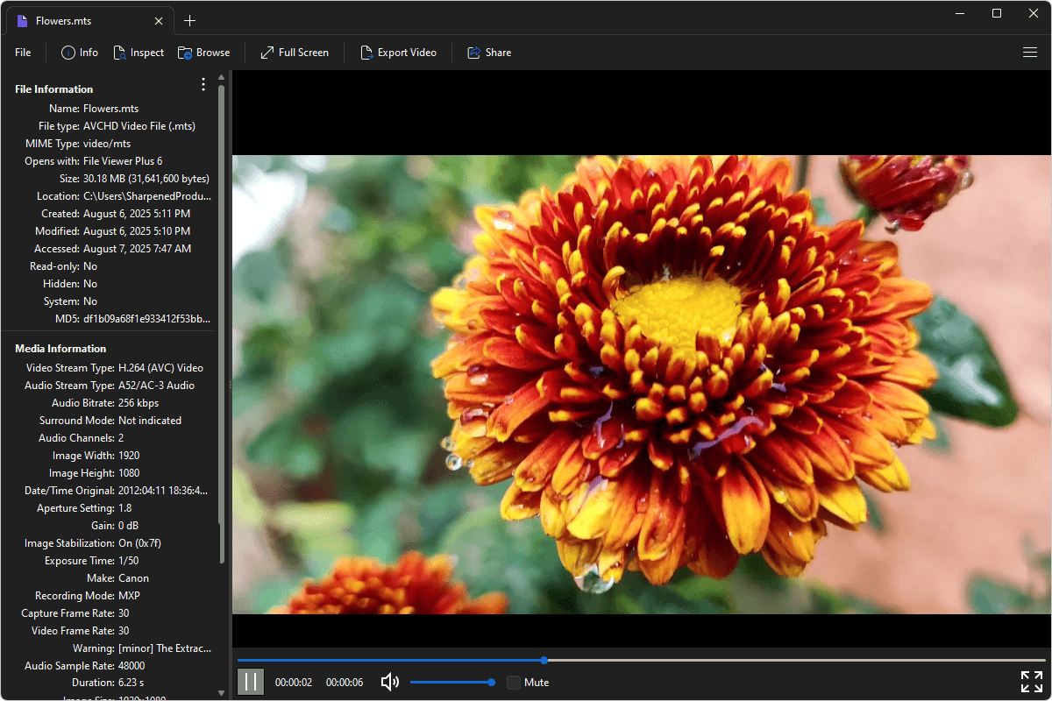The height and width of the screenshot is (701, 1052).
Task: Select the file name value Flowers.mts in the panel
Action: [111, 109]
